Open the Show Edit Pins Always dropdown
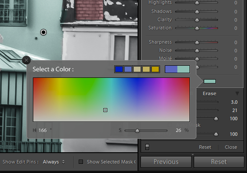The width and height of the screenshot is (247, 173). 54,162
